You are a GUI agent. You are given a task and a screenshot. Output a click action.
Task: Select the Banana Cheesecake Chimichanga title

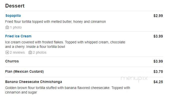34,82
